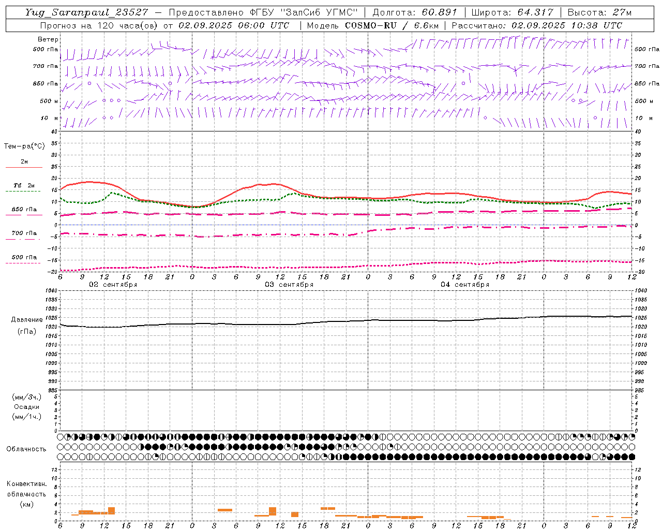Click the solid line sample under the 2м legend

click(x=24, y=168)
